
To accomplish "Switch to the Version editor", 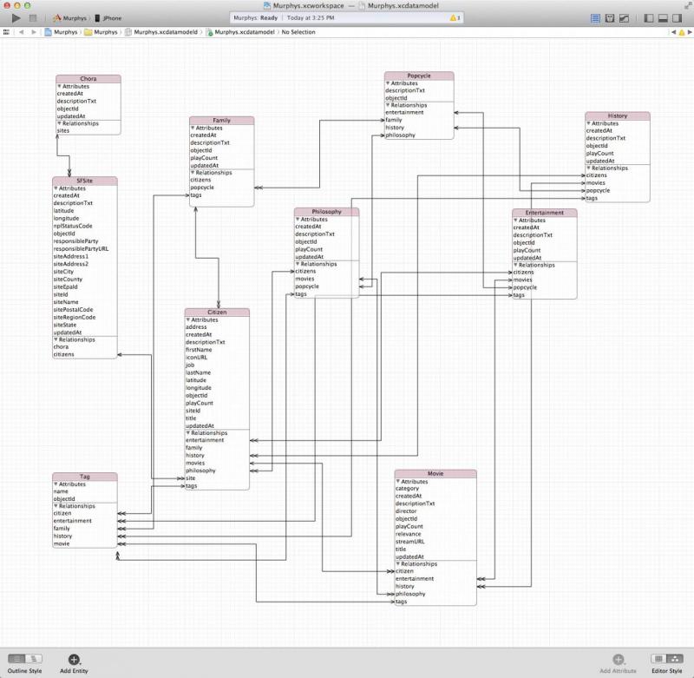I will [624, 16].
